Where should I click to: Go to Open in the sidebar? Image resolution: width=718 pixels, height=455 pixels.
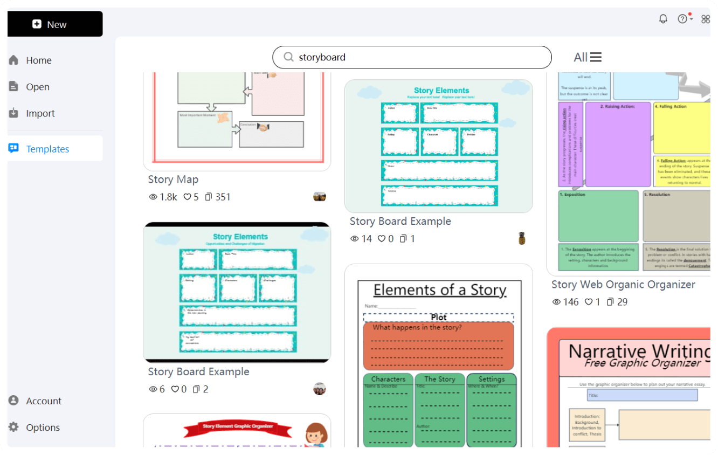pyautogui.click(x=38, y=87)
